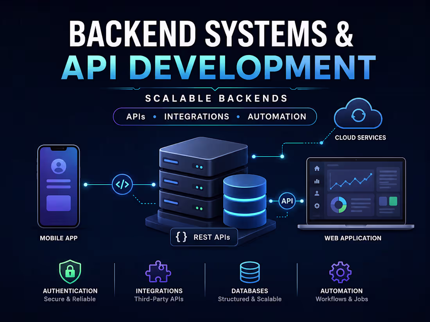Click the glowing blue database cylinder
Image resolution: width=430 pixels, height=322 pixels.
pos(245,201)
